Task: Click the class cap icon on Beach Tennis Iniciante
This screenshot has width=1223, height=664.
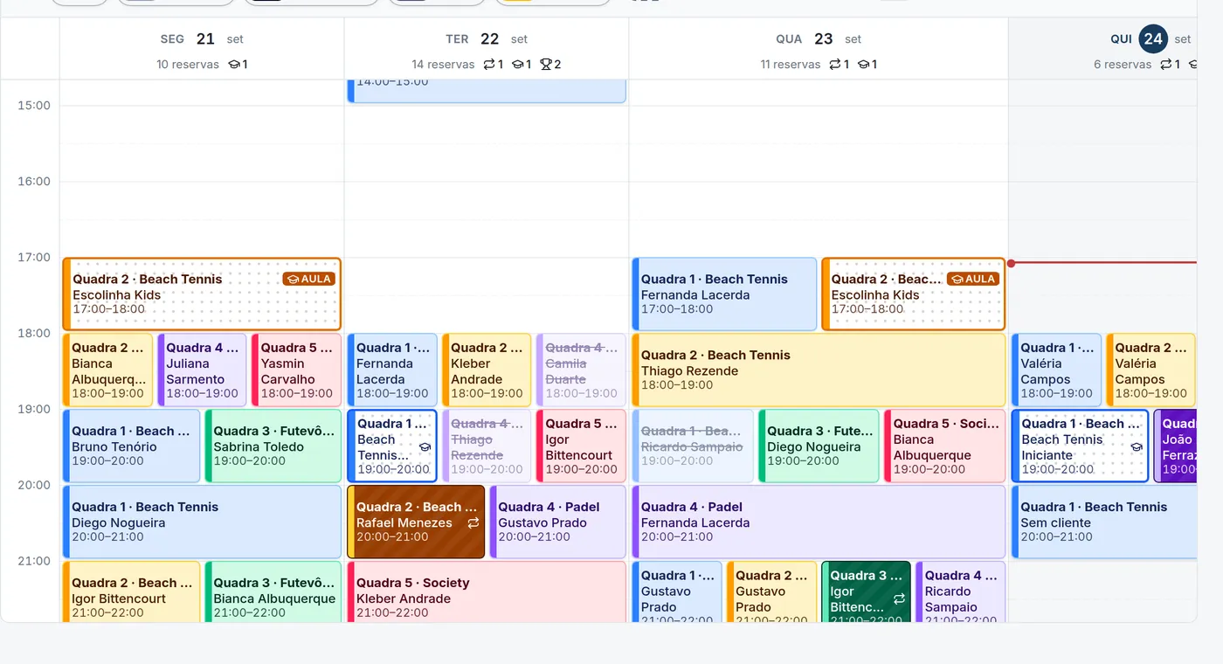Action: [1137, 446]
